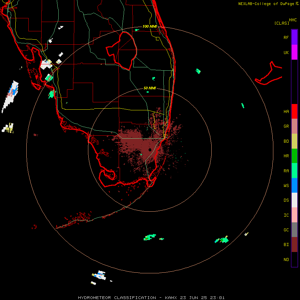Click the GC legend label
300x300 pixels.
(x=286, y=230)
